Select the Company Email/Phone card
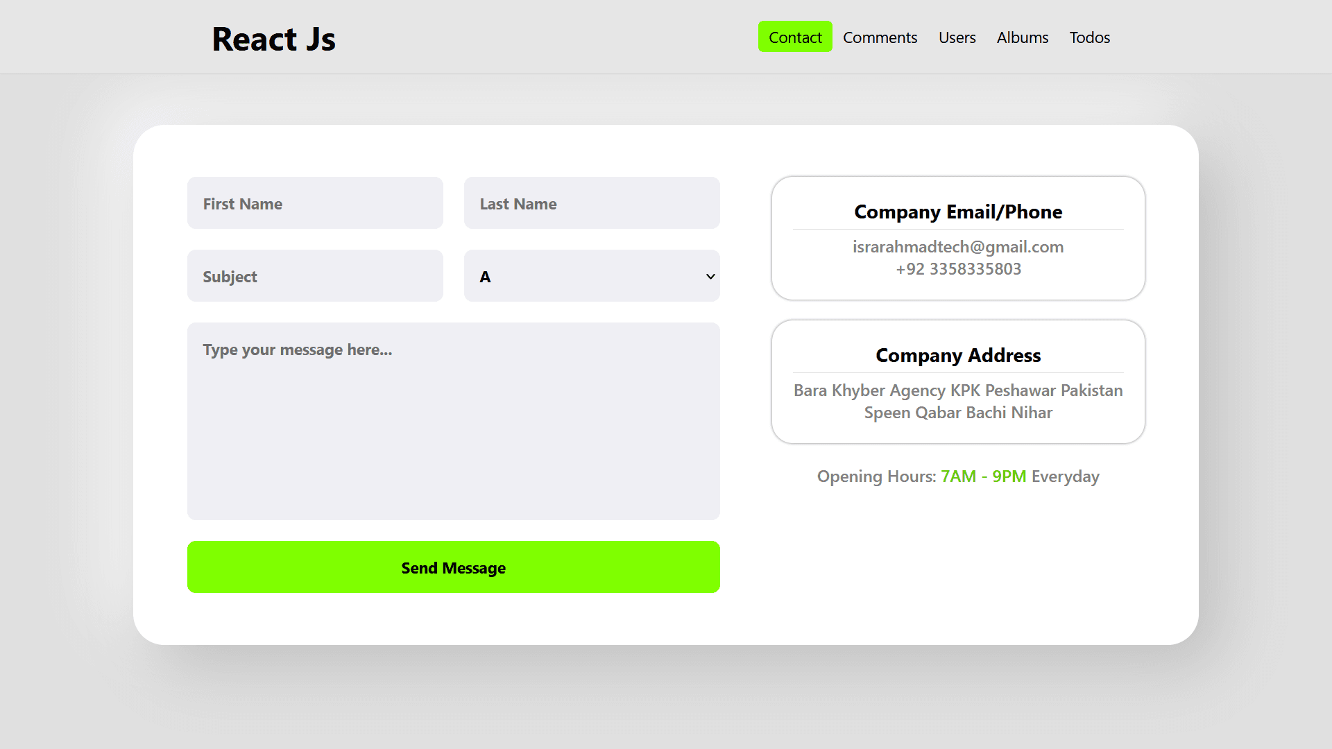 pyautogui.click(x=958, y=238)
